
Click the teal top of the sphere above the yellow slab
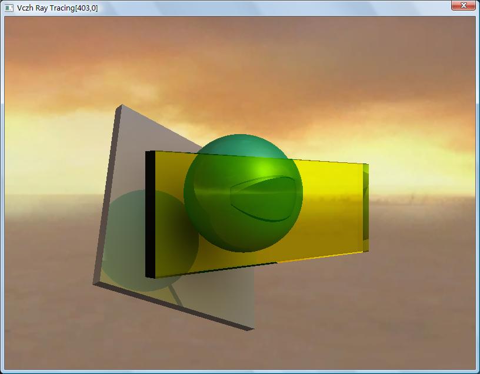243,145
